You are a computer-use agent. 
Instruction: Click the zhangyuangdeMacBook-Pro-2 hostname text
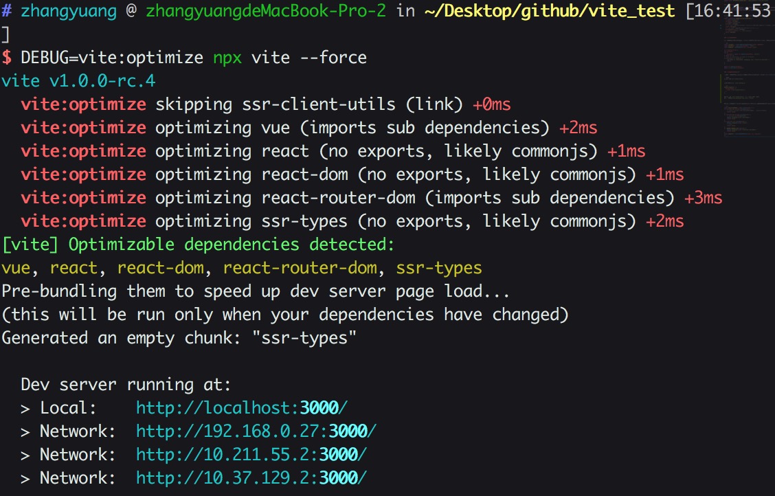[x=266, y=11]
